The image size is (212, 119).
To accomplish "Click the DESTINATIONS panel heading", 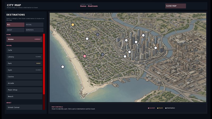I will 16,15.
